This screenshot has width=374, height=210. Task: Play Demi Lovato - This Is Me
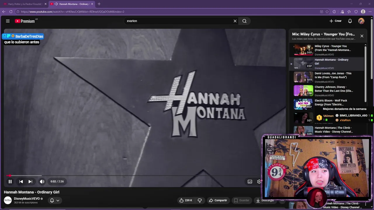coord(327,77)
